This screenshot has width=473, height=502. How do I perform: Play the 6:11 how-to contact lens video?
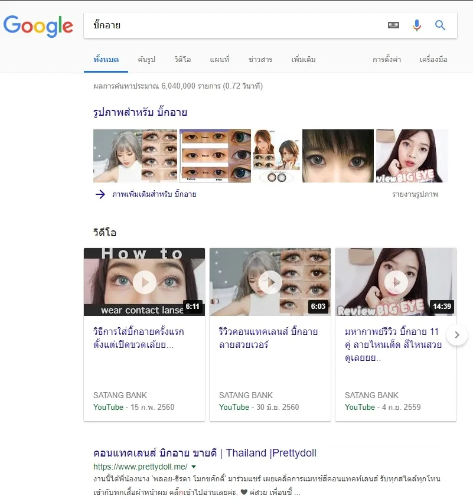pos(144,282)
